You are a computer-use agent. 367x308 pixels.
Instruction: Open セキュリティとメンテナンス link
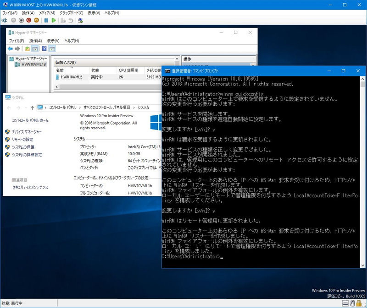[x=30, y=187]
